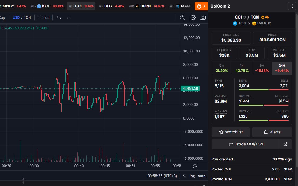Select the 24H timeframe tab
Viewport: 298px width, 186px height.
coord(282,68)
